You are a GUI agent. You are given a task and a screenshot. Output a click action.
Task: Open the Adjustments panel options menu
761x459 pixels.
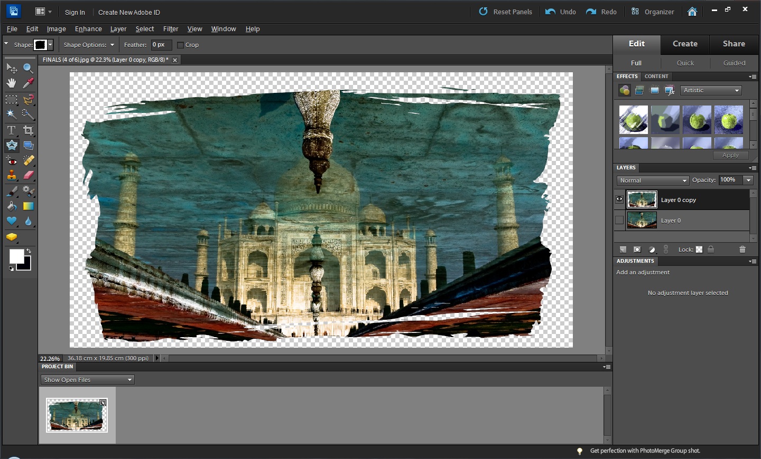[x=753, y=261]
